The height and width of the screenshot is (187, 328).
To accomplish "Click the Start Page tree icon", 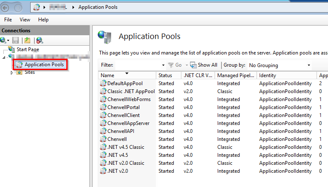I will click(11, 49).
